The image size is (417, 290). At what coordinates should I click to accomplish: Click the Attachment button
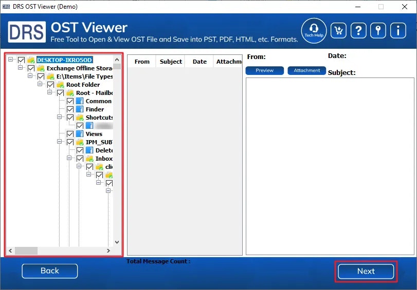pos(306,70)
